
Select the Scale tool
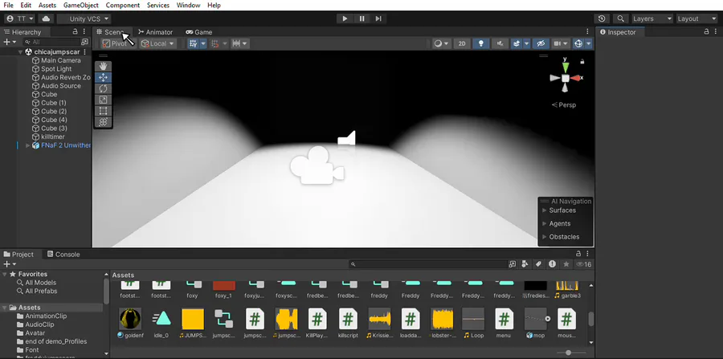[x=104, y=100]
